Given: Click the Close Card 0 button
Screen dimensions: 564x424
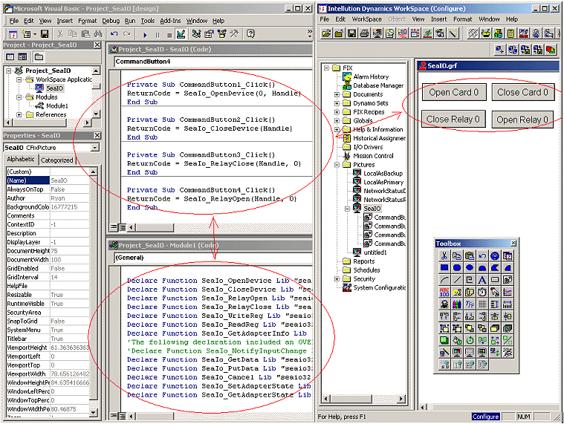Looking at the screenshot, I should click(523, 92).
